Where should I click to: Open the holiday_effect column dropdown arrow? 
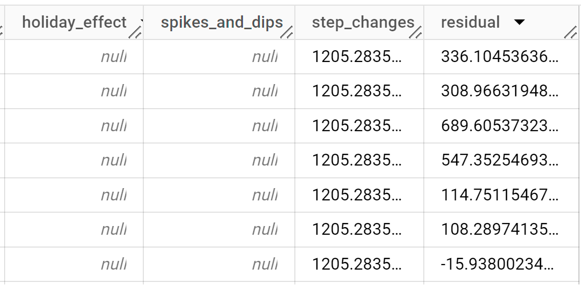pos(140,23)
